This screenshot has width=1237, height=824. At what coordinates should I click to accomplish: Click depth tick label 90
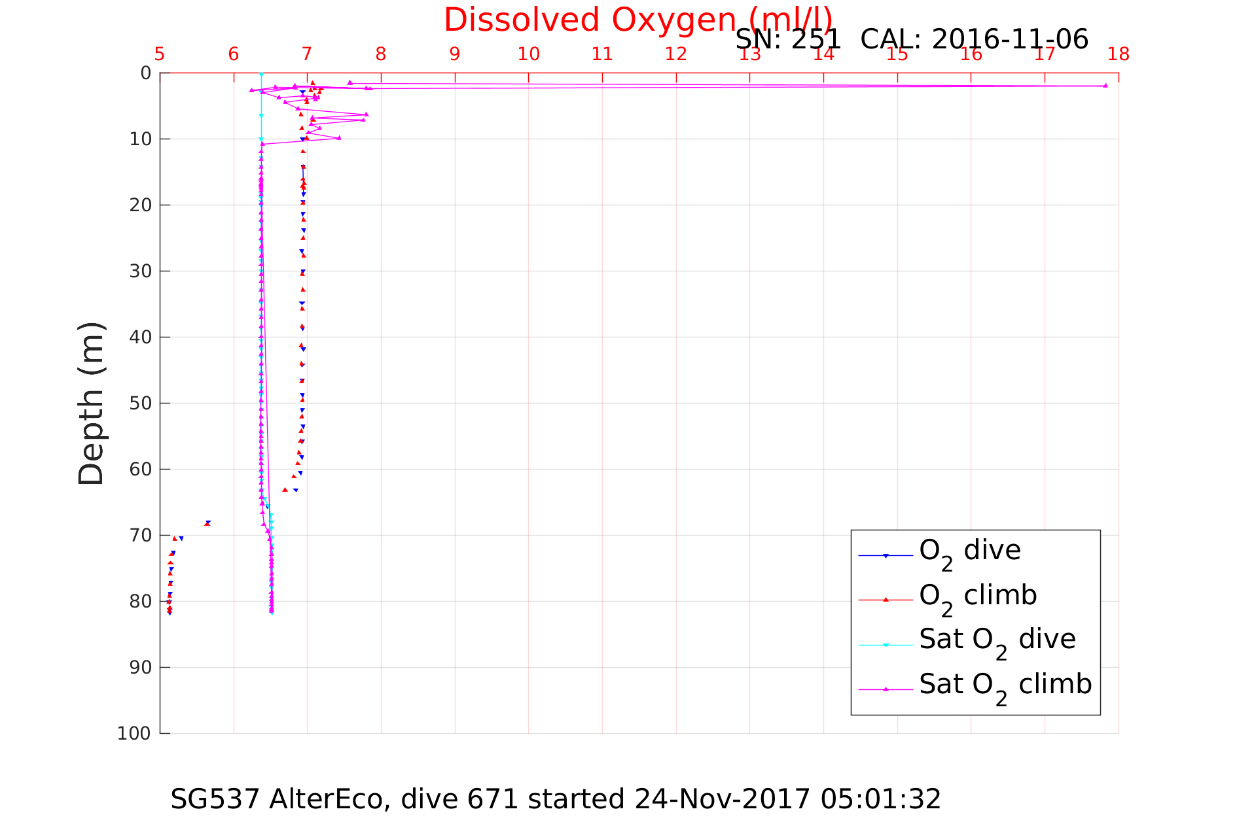pyautogui.click(x=141, y=668)
